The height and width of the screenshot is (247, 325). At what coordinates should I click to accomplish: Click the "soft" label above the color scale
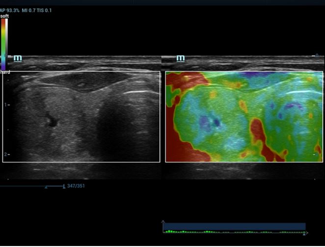[4, 16]
